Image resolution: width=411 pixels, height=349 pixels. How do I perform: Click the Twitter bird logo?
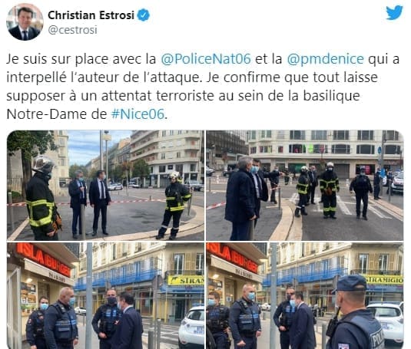[394, 12]
